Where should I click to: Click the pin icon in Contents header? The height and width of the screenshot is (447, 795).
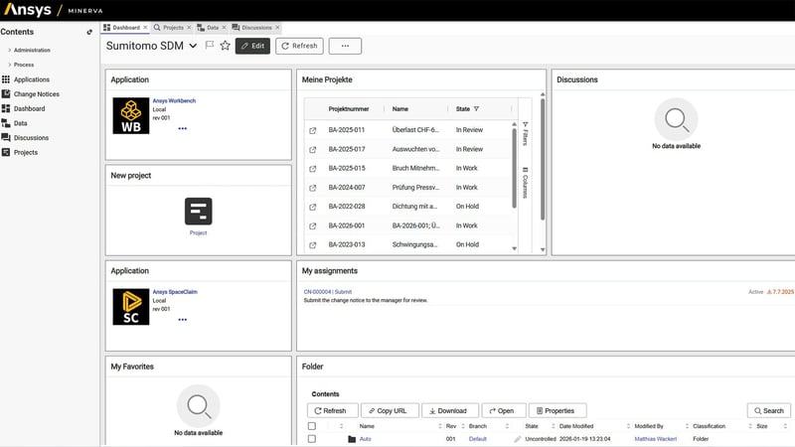[89, 32]
